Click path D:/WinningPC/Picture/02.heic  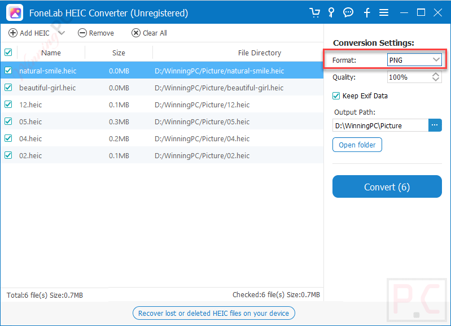[202, 156]
